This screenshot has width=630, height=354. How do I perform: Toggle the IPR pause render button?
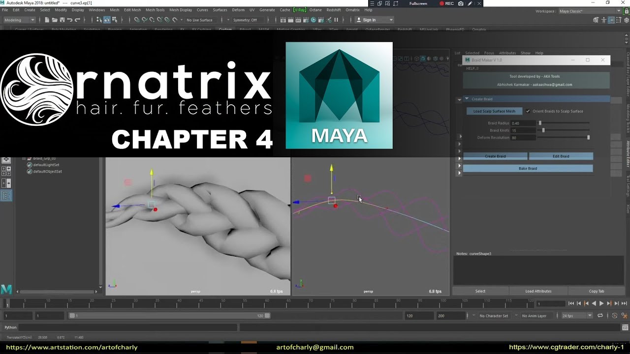(x=336, y=20)
